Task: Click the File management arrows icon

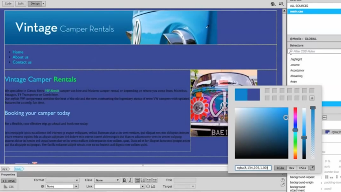Action: pyautogui.click(x=281, y=4)
